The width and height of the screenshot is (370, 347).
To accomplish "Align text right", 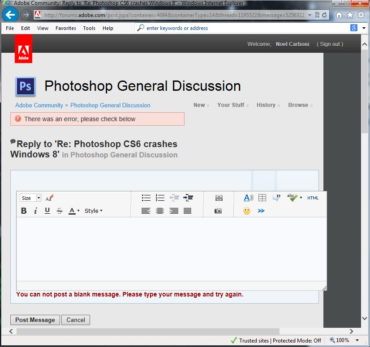I will click(x=174, y=211).
